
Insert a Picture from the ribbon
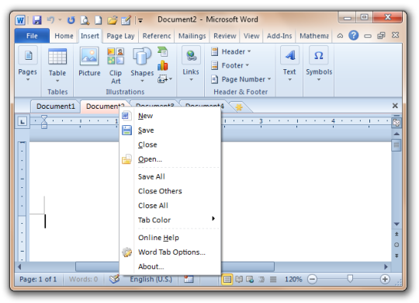coord(89,61)
